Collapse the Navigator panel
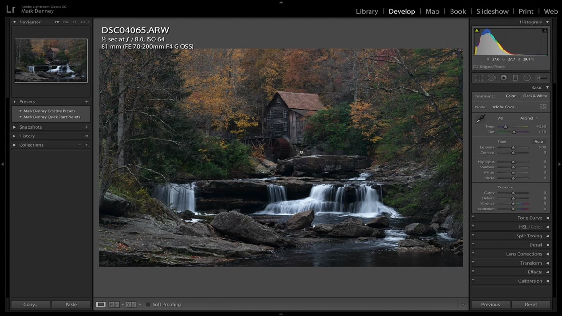Screen dimensions: 562x316 tap(15, 22)
